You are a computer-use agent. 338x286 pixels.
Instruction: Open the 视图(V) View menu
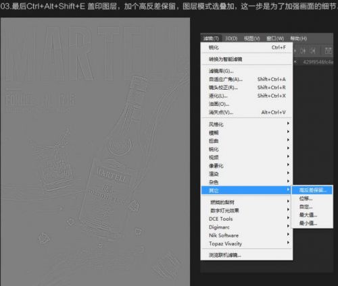click(251, 38)
